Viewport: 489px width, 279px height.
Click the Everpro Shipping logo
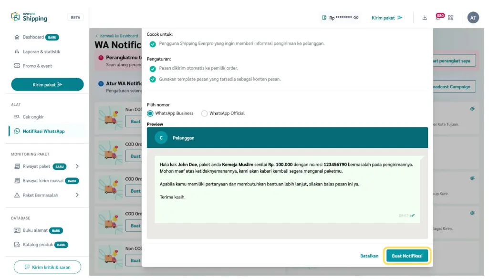[30, 17]
